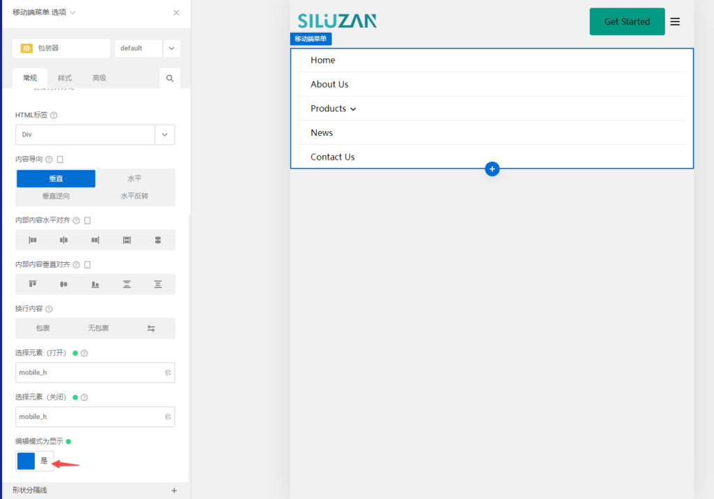714x499 pixels.
Task: Open the hamburger menu icon in header
Action: 675,22
